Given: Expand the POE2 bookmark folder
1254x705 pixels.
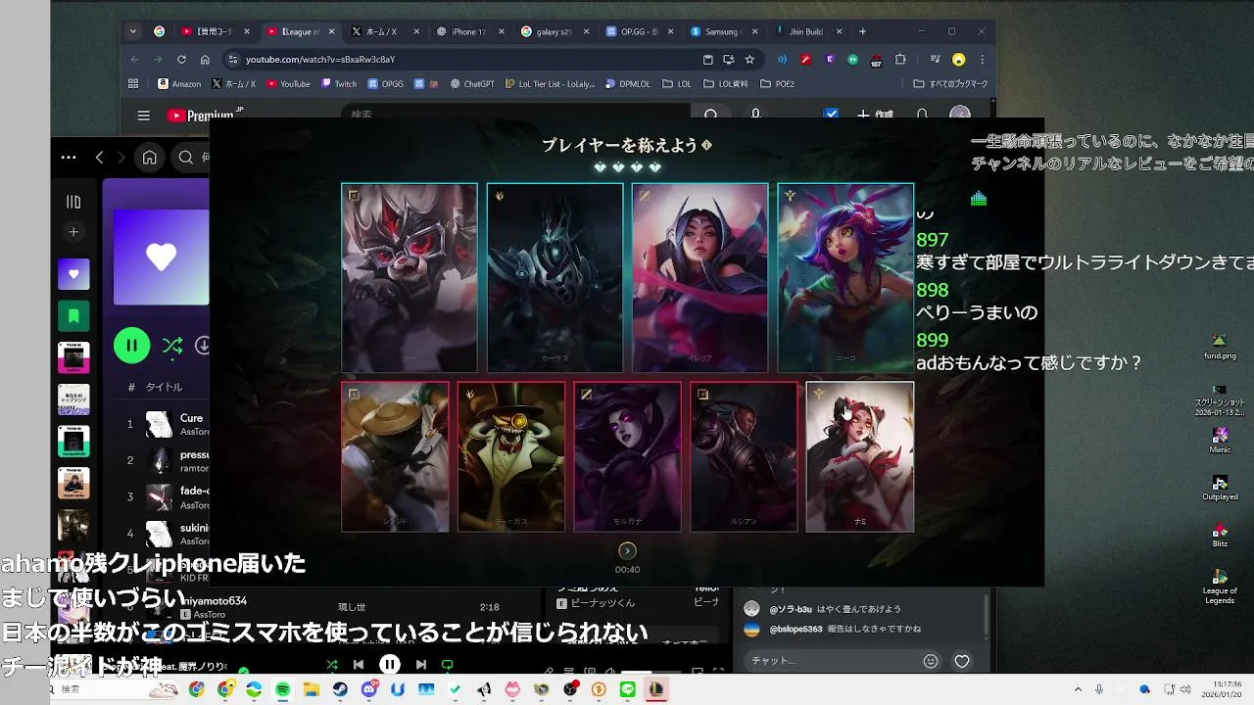Looking at the screenshot, I should [777, 84].
